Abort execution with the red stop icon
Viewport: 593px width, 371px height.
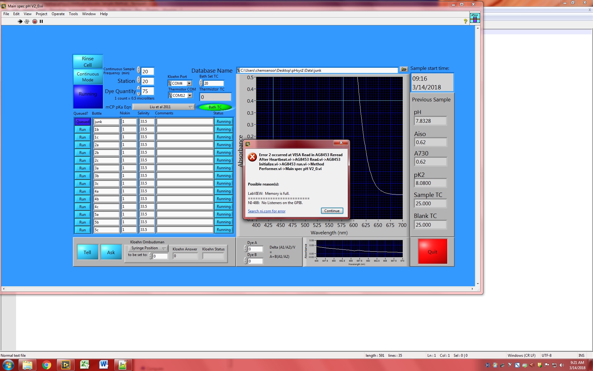tap(35, 21)
